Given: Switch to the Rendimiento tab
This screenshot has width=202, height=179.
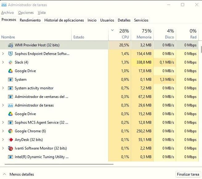Looking at the screenshot, I should point(30,20).
